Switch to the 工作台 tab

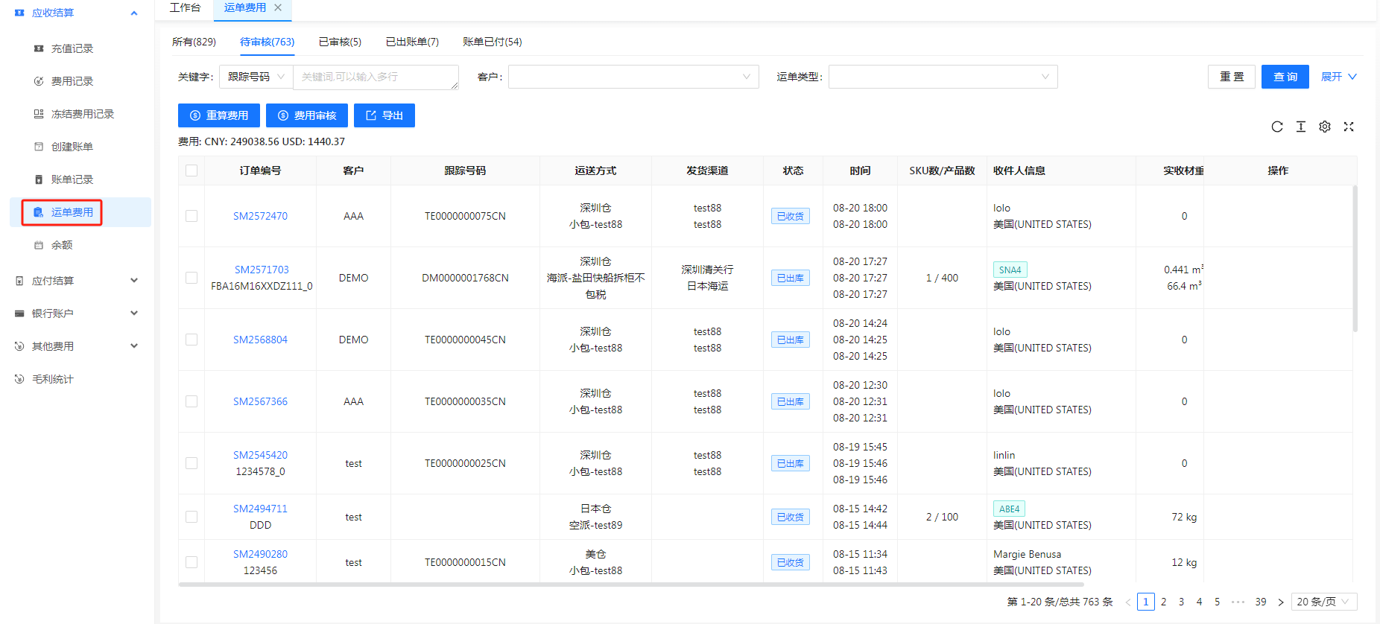185,7
